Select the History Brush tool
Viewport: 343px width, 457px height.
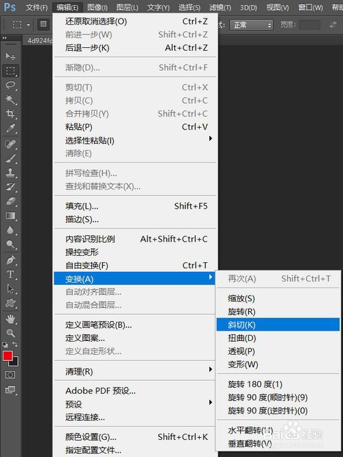pos(10,187)
